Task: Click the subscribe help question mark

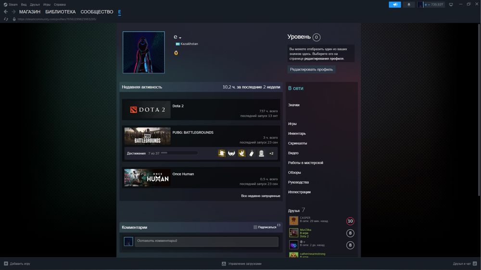Action: coord(278,225)
